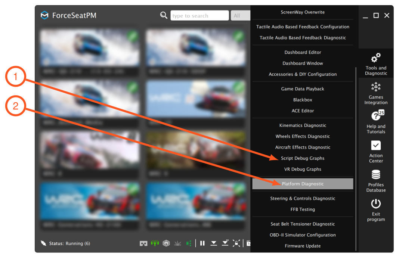Click the VR headset status bar icon

coord(143,243)
